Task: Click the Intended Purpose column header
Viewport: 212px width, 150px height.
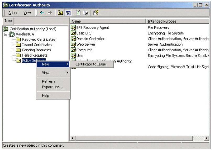Action: [178, 21]
